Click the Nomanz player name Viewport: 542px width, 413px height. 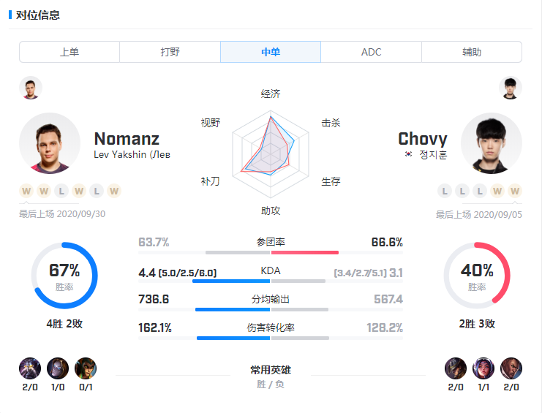127,139
